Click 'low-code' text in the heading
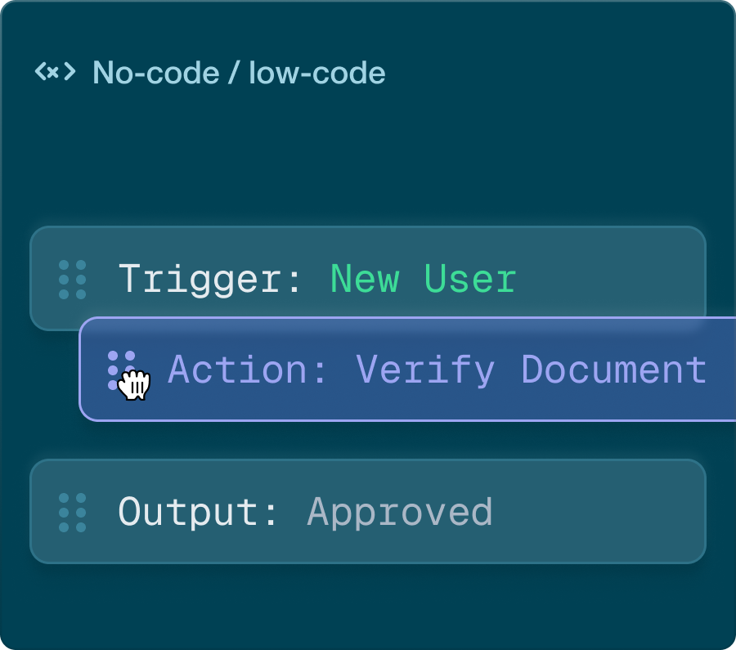736x650 pixels. tap(317, 73)
